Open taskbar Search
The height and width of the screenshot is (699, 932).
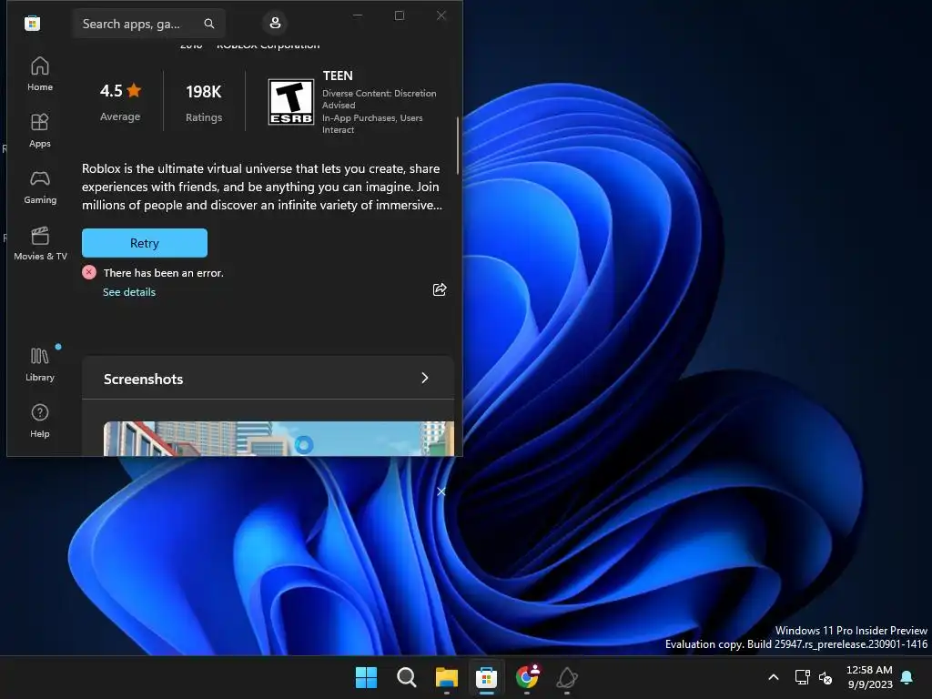[407, 677]
